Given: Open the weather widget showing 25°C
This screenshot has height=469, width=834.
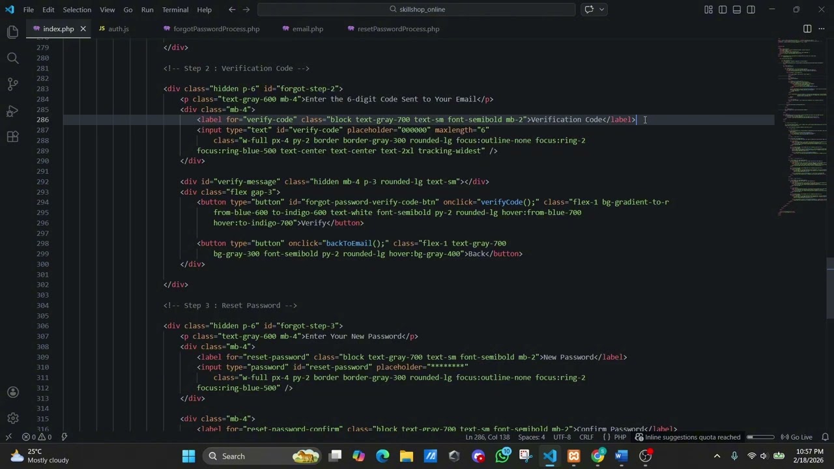Looking at the screenshot, I should [39, 456].
